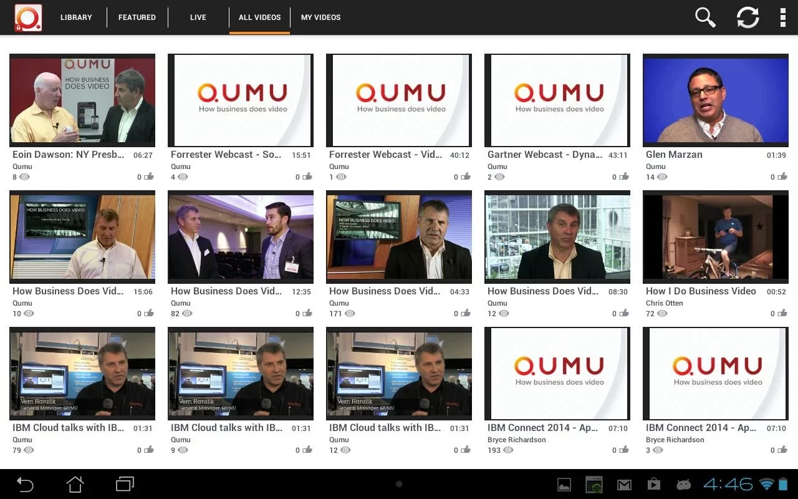Open Forrester Webcast thumbnail lasting 15:51

[241, 100]
